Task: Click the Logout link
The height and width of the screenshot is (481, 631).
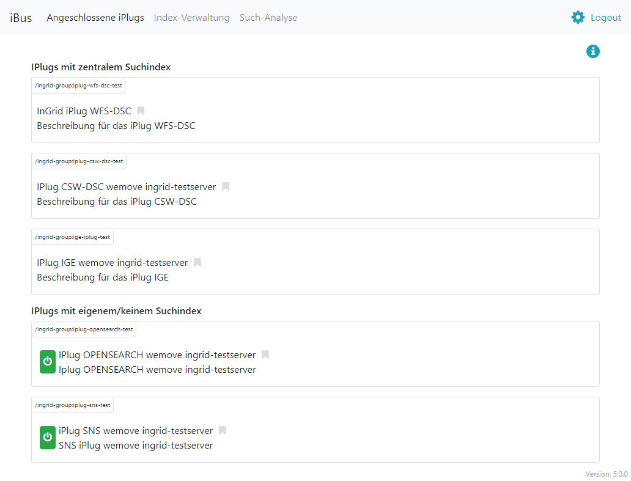Action: click(605, 18)
